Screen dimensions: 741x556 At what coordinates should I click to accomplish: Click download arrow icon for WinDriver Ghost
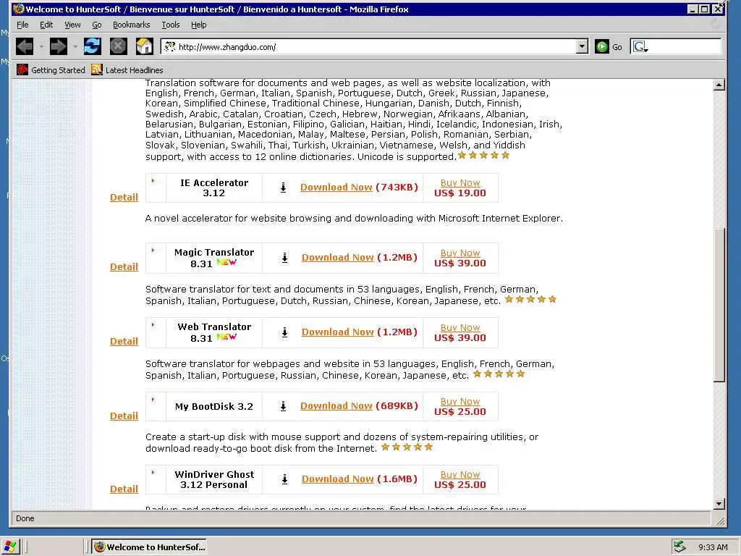pyautogui.click(x=284, y=479)
